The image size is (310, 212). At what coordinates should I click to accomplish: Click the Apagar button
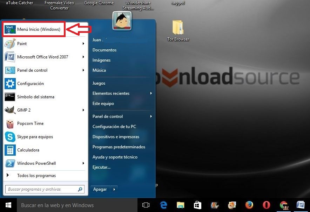pyautogui.click(x=100, y=189)
